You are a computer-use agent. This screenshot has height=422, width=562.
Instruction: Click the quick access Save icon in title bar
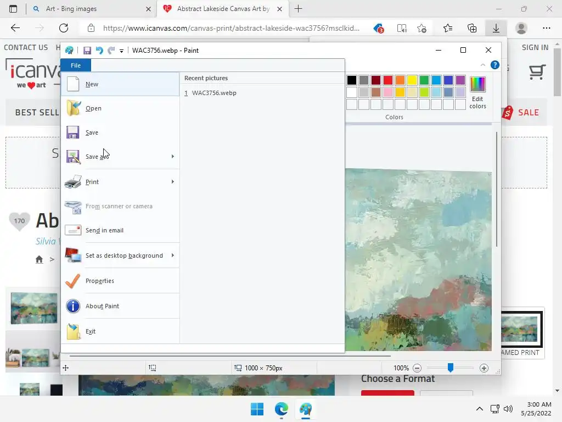pos(87,51)
